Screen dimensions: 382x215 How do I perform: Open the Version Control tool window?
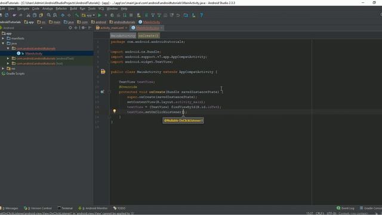(x=38, y=208)
